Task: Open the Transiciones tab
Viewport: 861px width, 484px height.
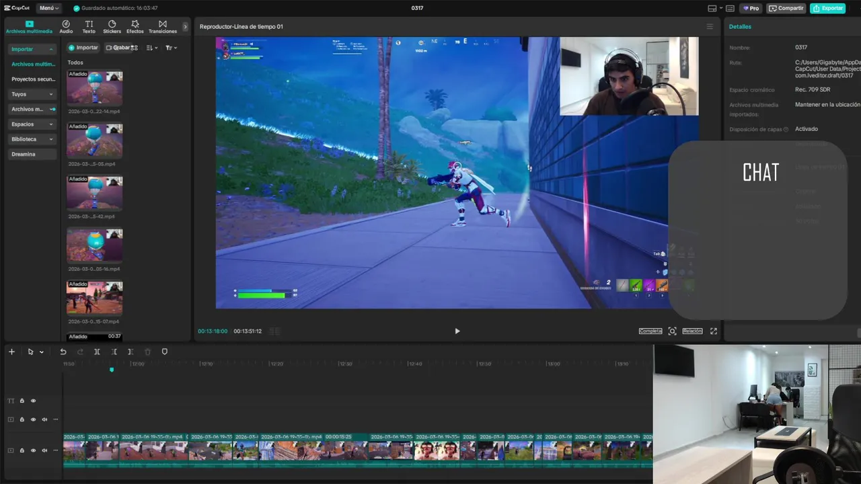Action: tap(163, 27)
